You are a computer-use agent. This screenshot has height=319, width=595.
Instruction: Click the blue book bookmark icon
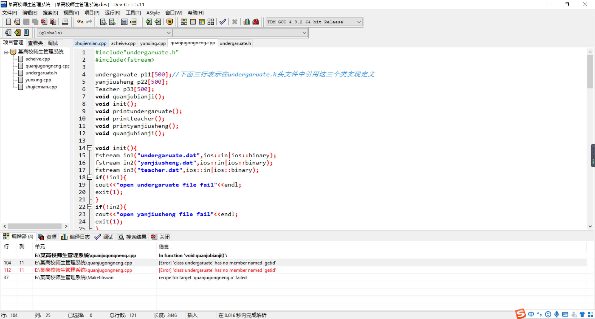pyautogui.click(x=26, y=33)
